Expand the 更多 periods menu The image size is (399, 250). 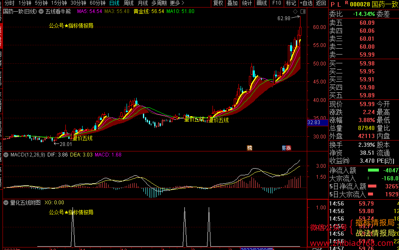[x=177, y=3]
